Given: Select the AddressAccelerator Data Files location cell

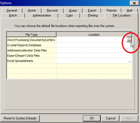Looking at the screenshot, I should tap(94, 50).
